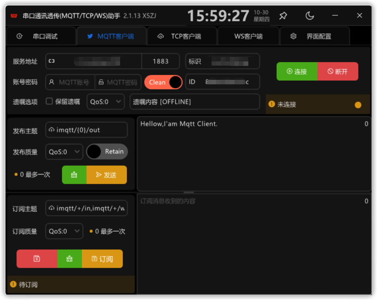Click the MQTT账号 input field
Screen dimensions: 377x300
tap(70, 82)
